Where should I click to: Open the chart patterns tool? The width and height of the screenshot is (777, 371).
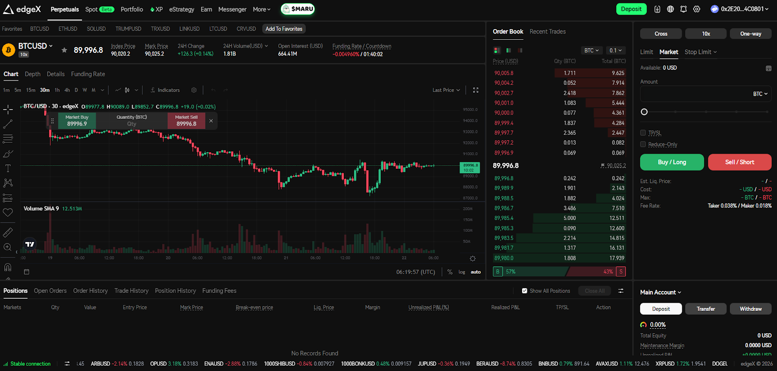(8, 183)
